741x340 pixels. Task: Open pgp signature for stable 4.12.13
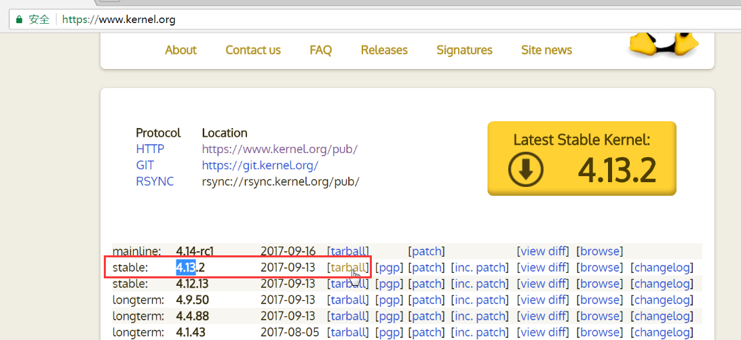pos(389,283)
